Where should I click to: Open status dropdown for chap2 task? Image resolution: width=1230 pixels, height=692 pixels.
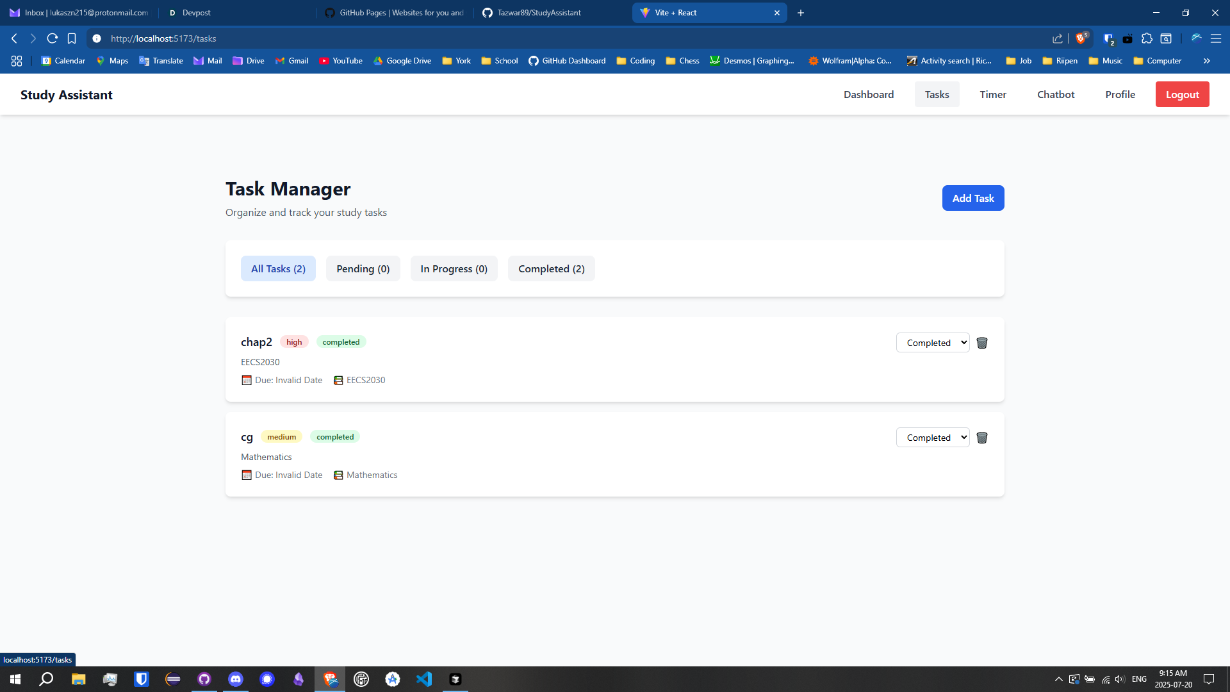pos(932,343)
